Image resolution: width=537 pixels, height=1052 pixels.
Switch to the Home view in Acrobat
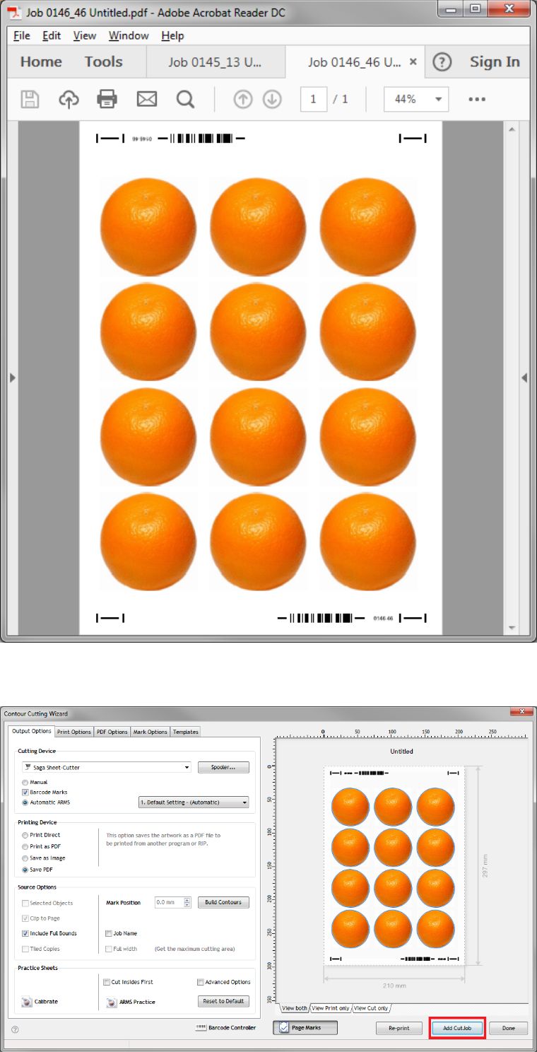tap(41, 62)
